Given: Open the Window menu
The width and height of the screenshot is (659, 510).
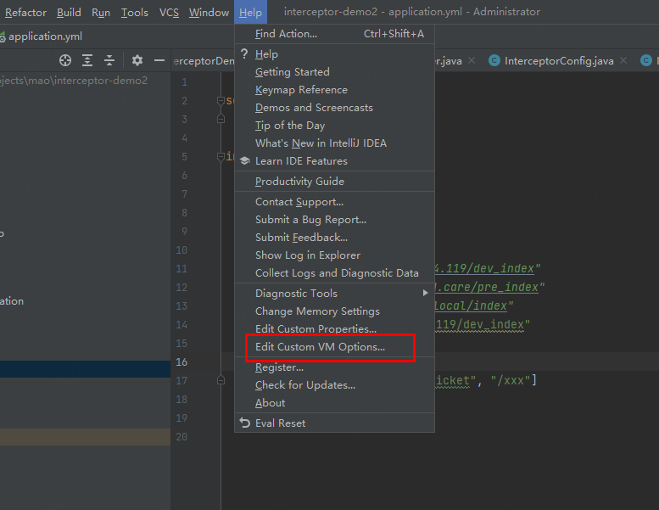Looking at the screenshot, I should point(209,13).
